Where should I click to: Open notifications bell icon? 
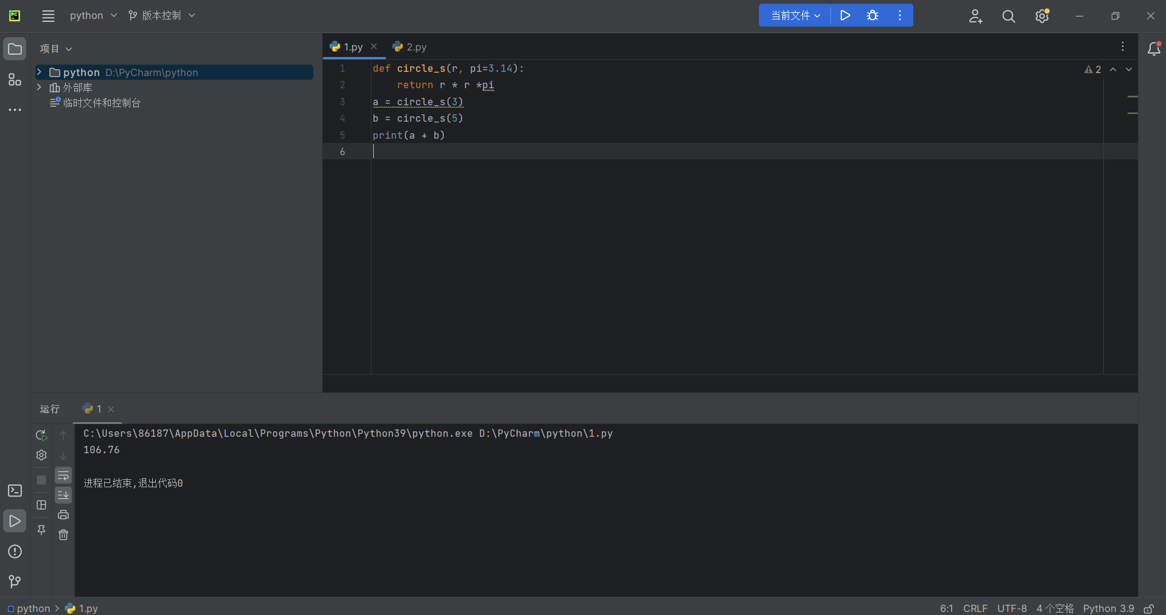coord(1154,49)
